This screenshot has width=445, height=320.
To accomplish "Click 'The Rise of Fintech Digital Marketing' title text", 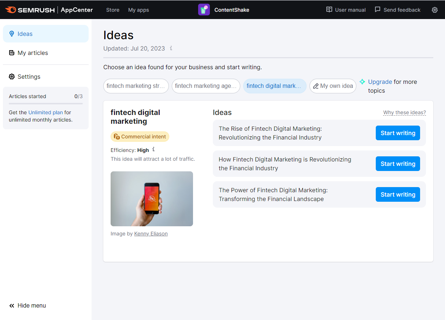I will coord(270,133).
